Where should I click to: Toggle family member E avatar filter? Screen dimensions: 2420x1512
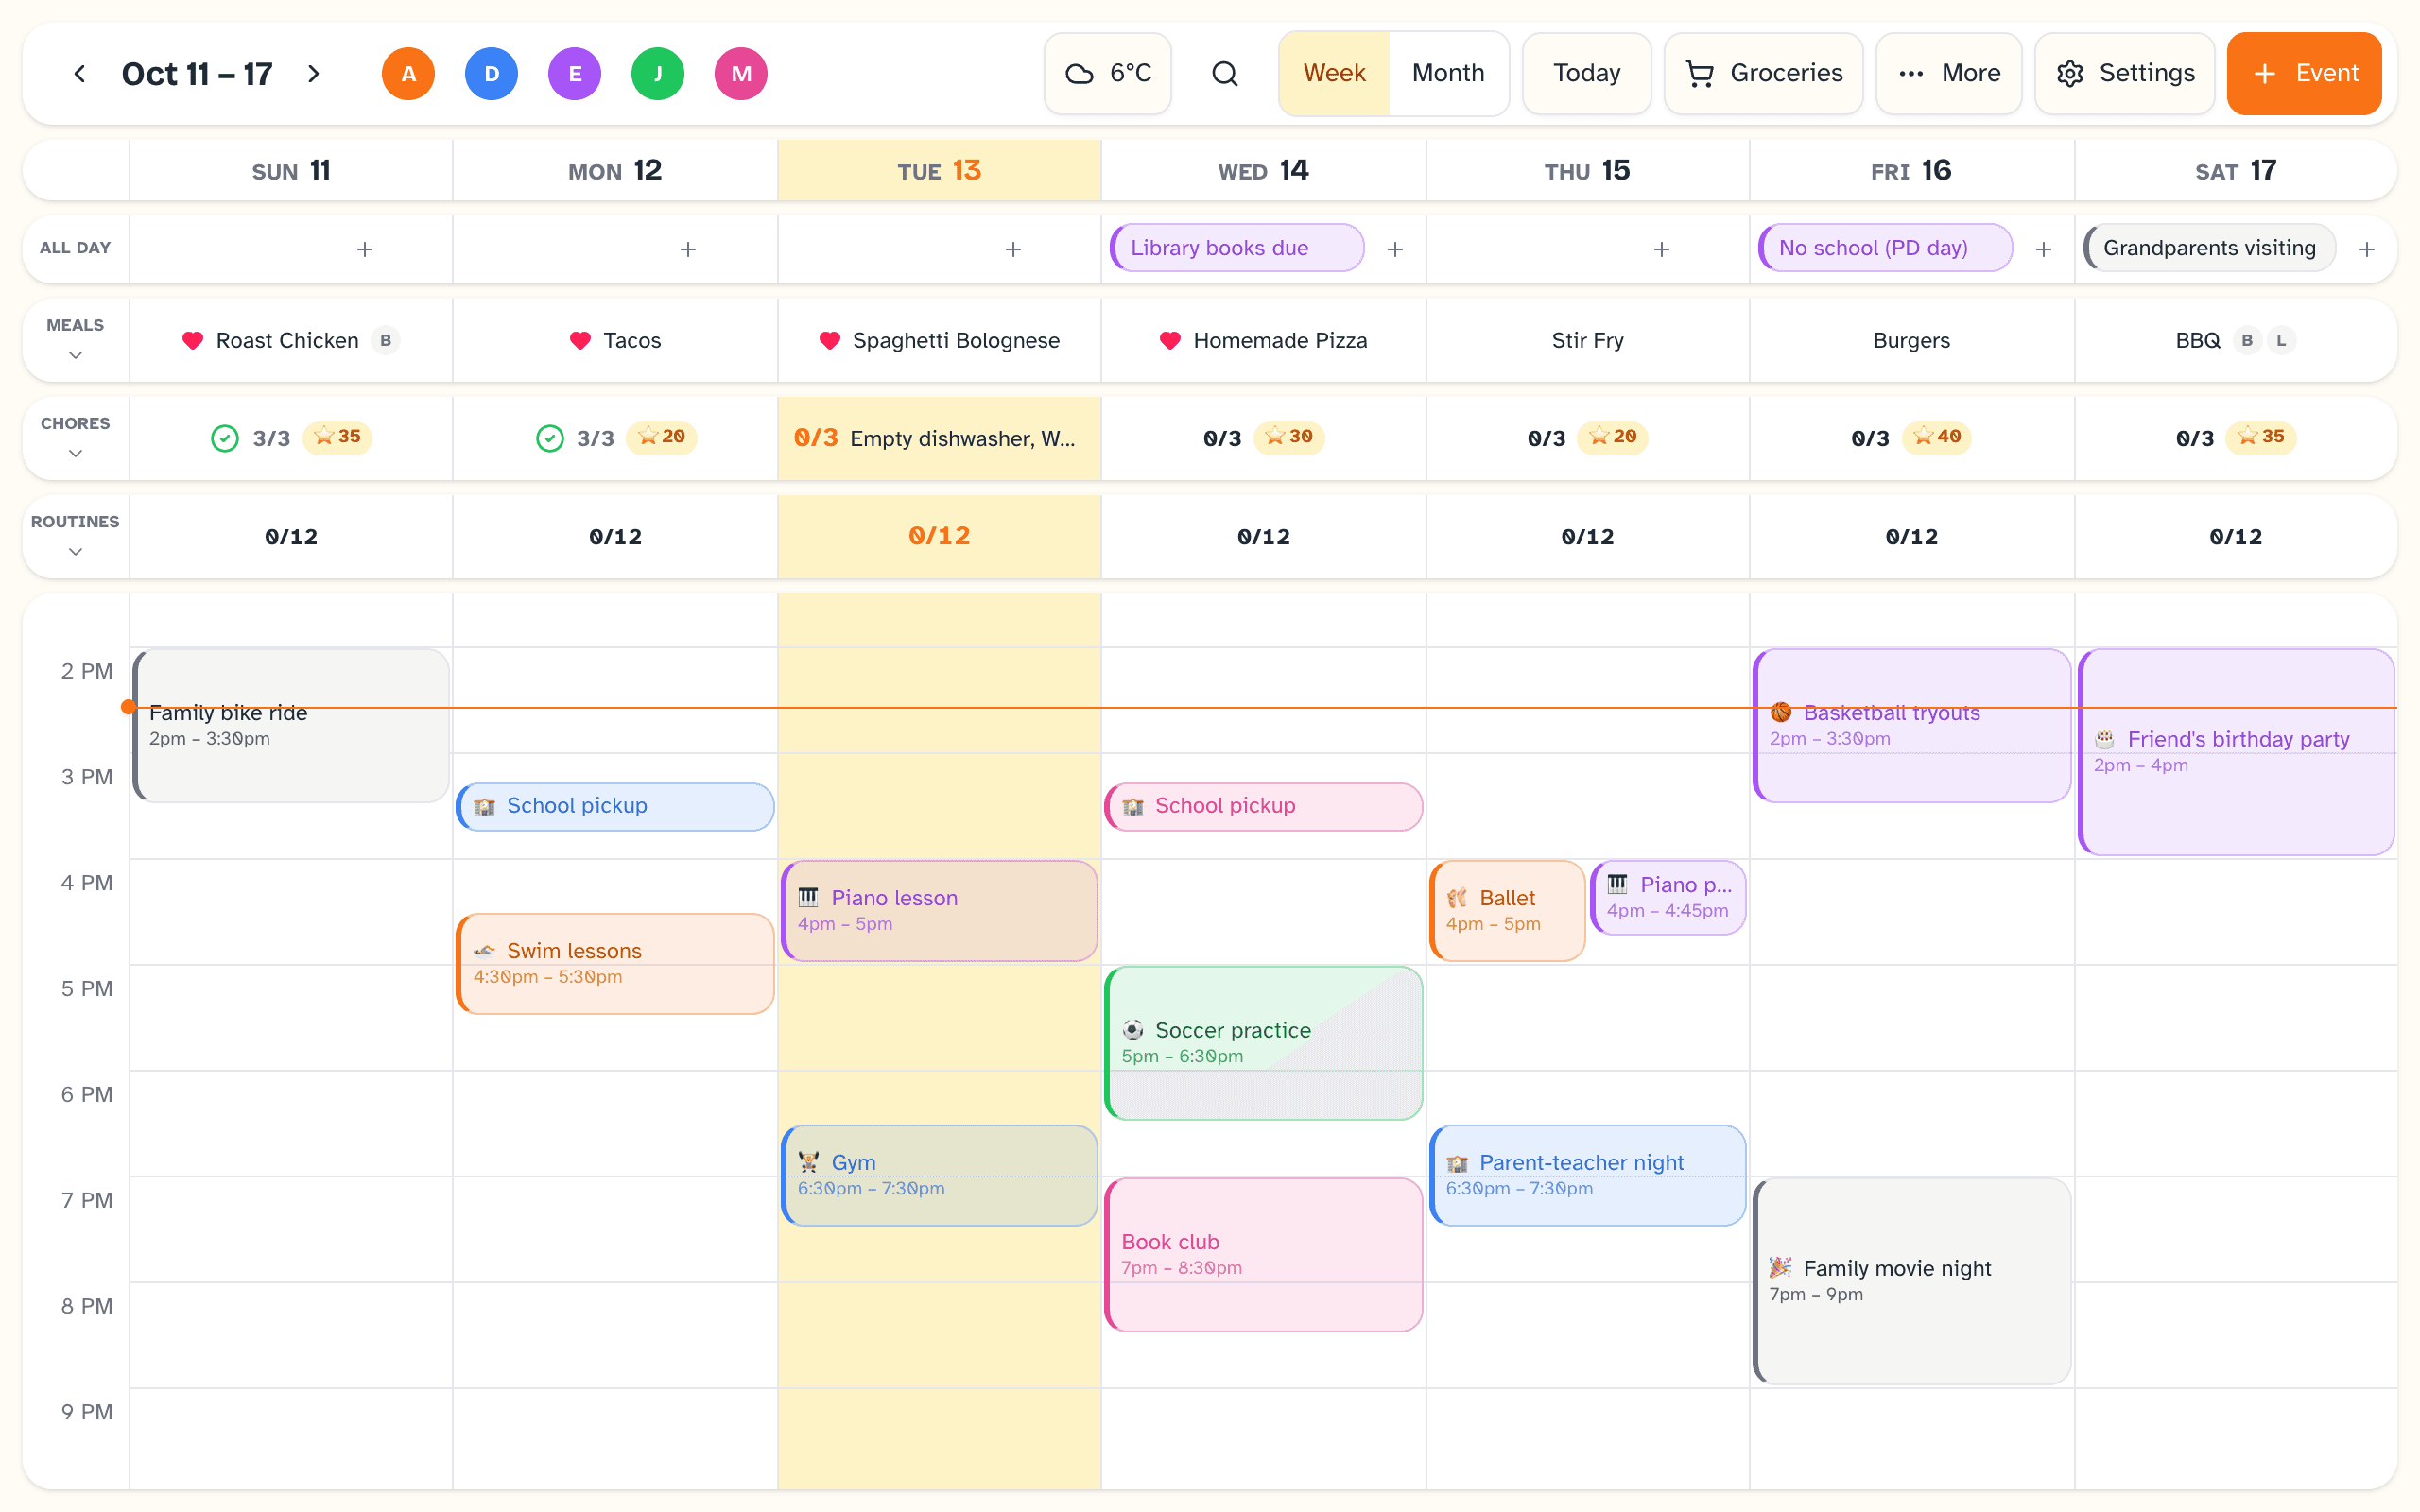pyautogui.click(x=574, y=73)
